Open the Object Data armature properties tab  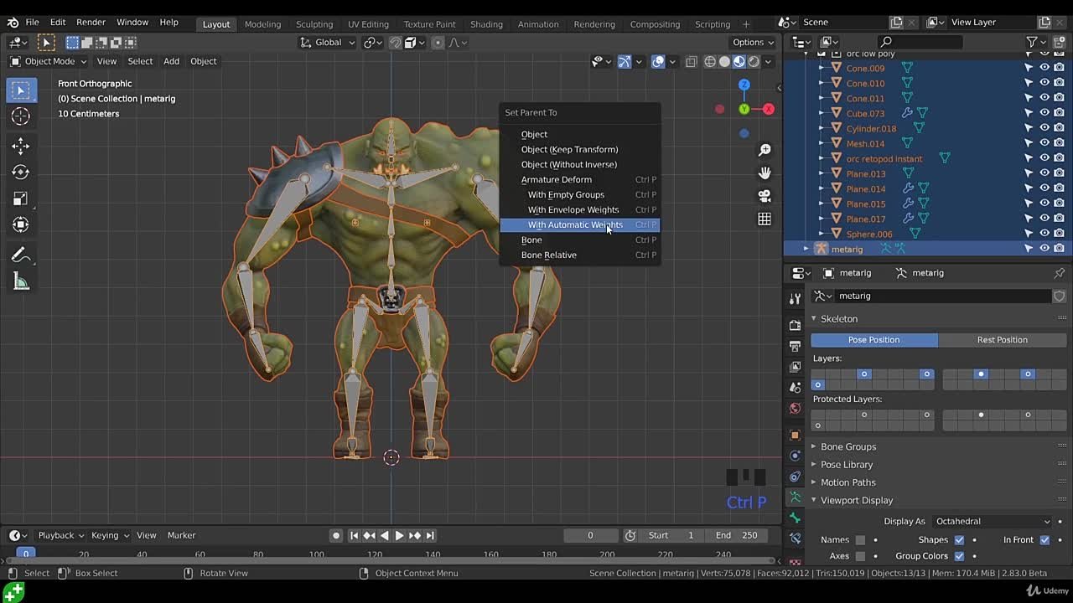point(795,497)
